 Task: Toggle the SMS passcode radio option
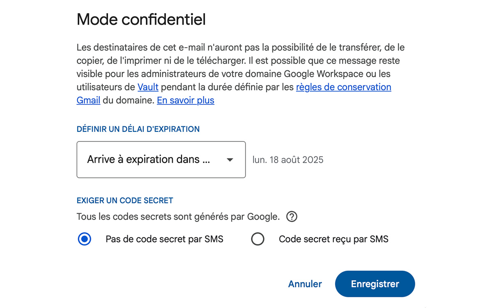coord(258,239)
